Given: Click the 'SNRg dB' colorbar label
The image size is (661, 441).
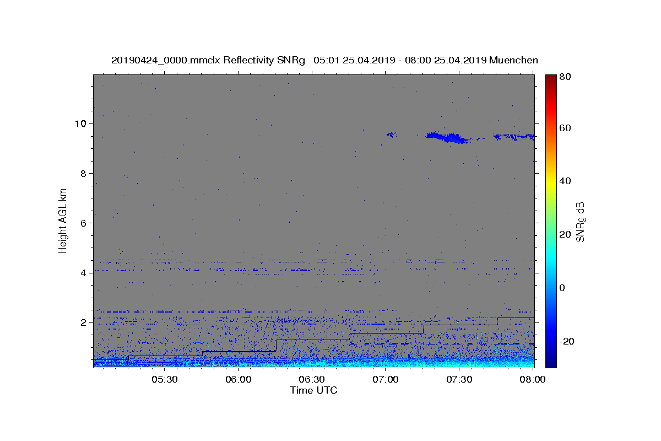Looking at the screenshot, I should 580,221.
